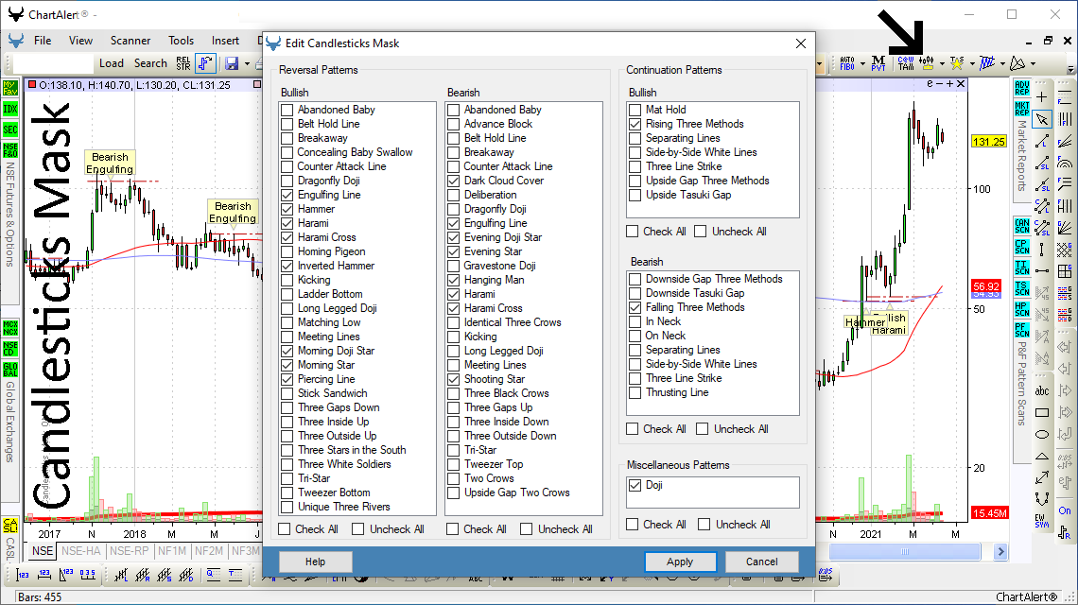Click the Load button in toolbar

112,63
